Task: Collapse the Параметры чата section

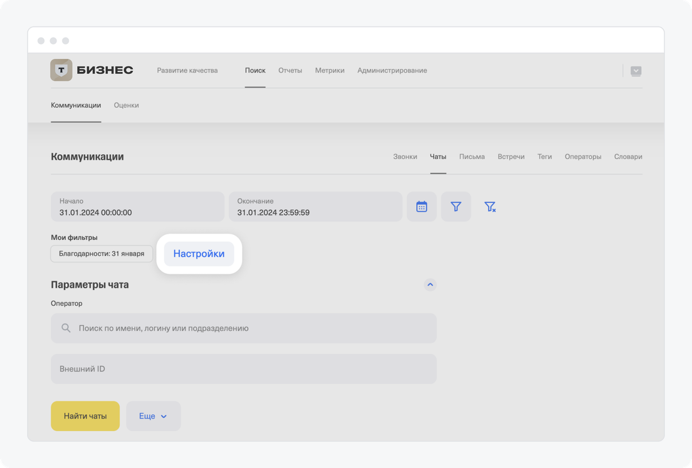Action: [430, 284]
